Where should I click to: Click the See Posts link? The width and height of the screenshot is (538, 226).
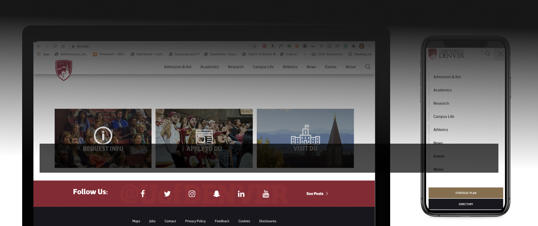317,194
